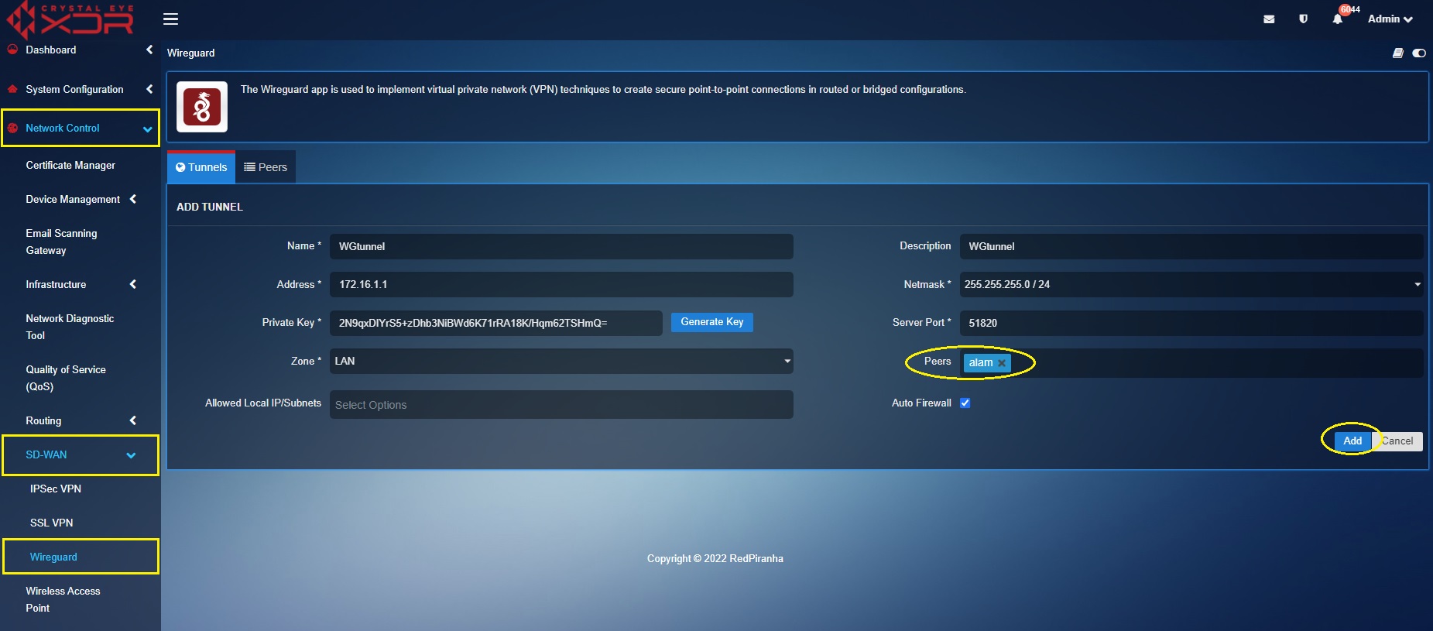
Task: Expand the Infrastructure submenu
Action: point(133,284)
